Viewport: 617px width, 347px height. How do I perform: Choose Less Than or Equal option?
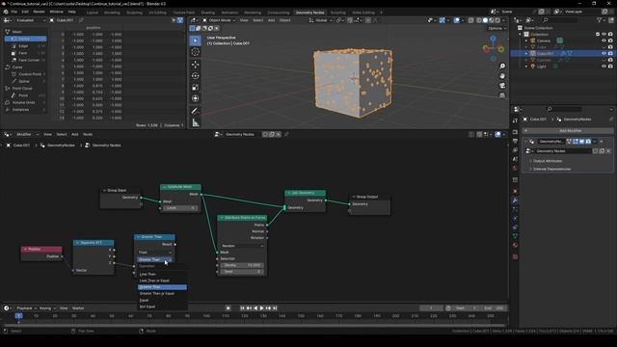tap(162, 280)
